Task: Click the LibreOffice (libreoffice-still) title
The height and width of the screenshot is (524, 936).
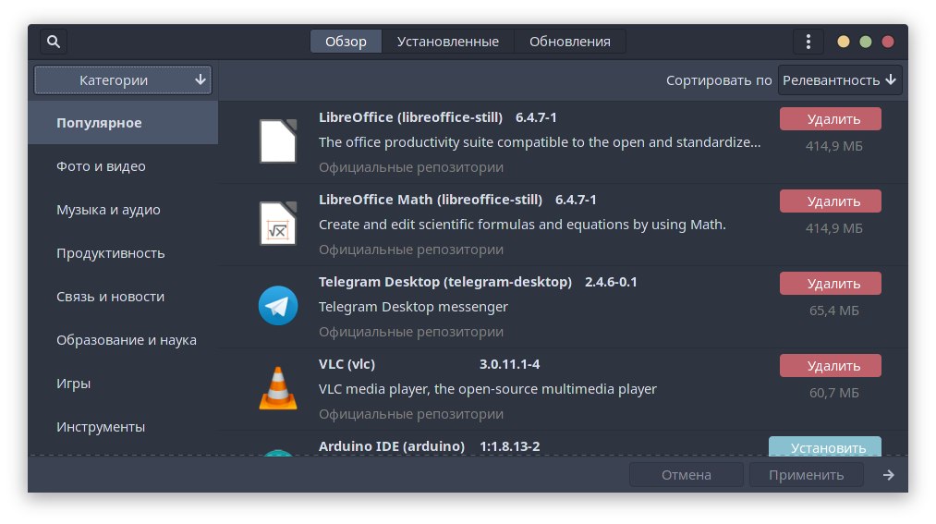Action: point(410,117)
